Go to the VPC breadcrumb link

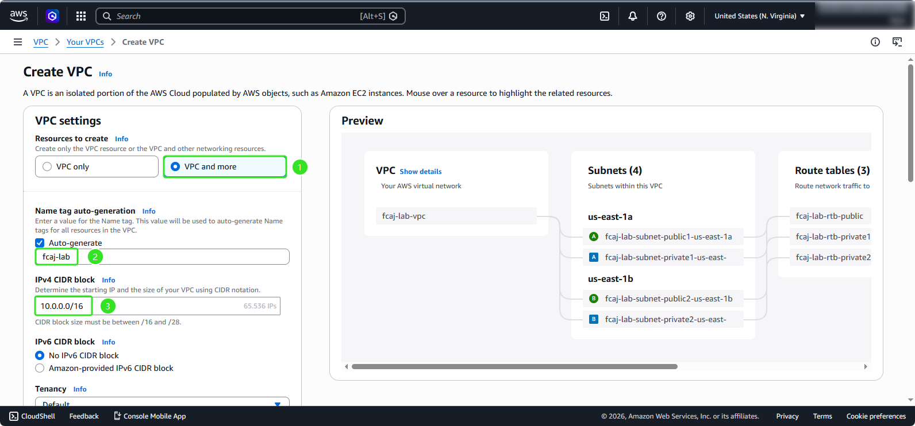point(41,42)
